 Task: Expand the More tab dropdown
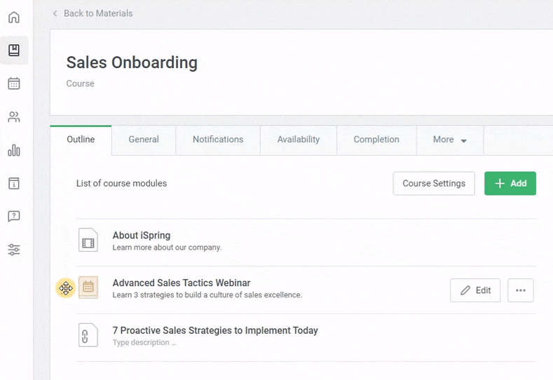click(x=449, y=140)
